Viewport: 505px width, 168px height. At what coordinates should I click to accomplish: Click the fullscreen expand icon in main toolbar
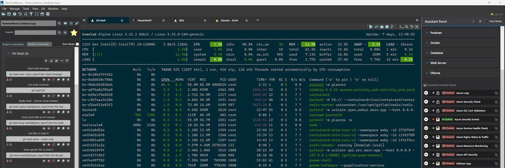(x=37, y=14)
